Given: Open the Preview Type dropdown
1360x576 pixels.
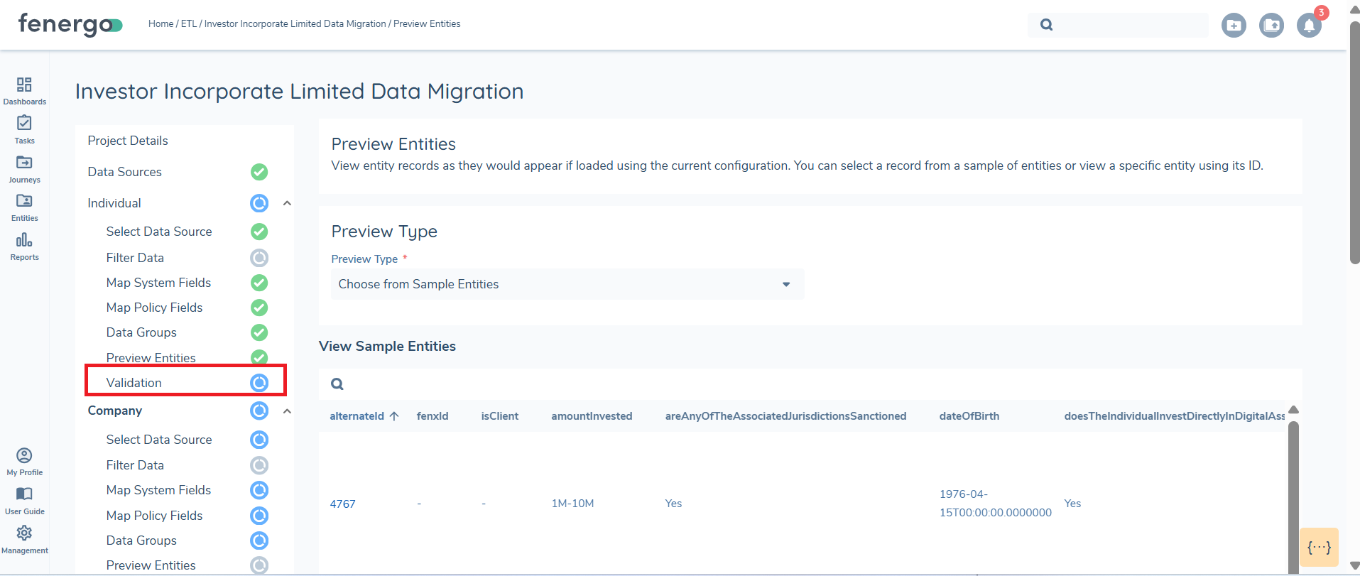Looking at the screenshot, I should [567, 284].
